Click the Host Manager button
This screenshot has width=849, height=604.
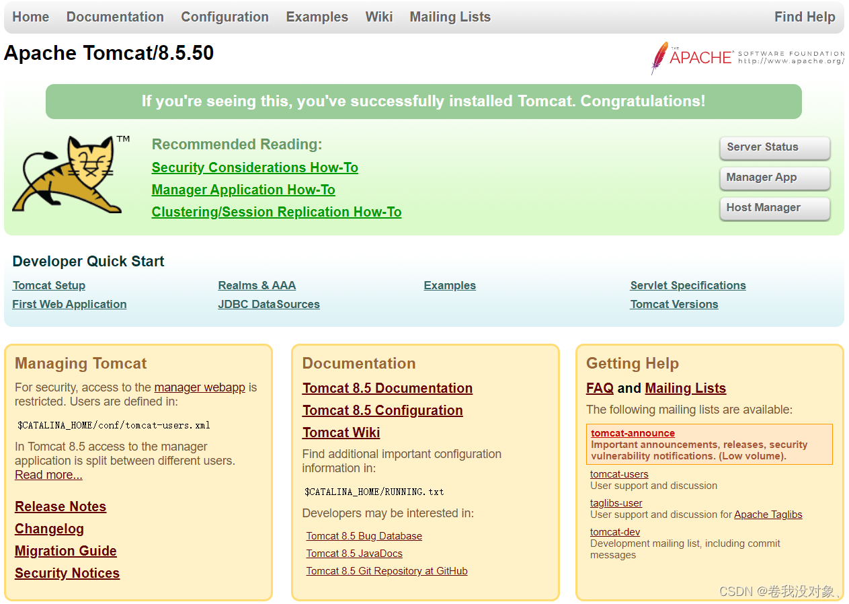pyautogui.click(x=774, y=208)
